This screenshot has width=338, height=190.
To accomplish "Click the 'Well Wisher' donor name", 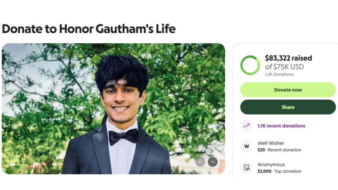I will [271, 143].
